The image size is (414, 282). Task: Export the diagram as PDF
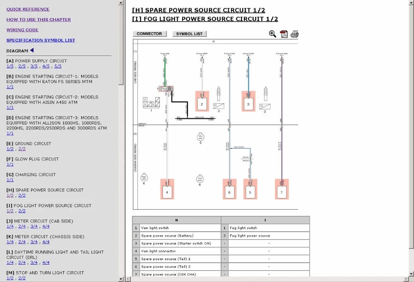tap(284, 34)
